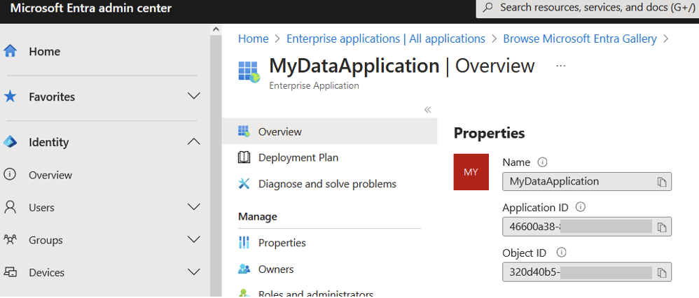Viewport: 699px width, 298px height.
Task: Click the search resources input box
Action: [588, 8]
